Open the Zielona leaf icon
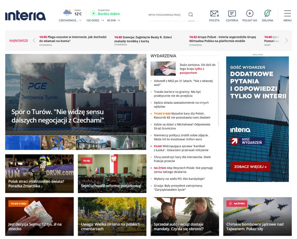 (267, 14)
